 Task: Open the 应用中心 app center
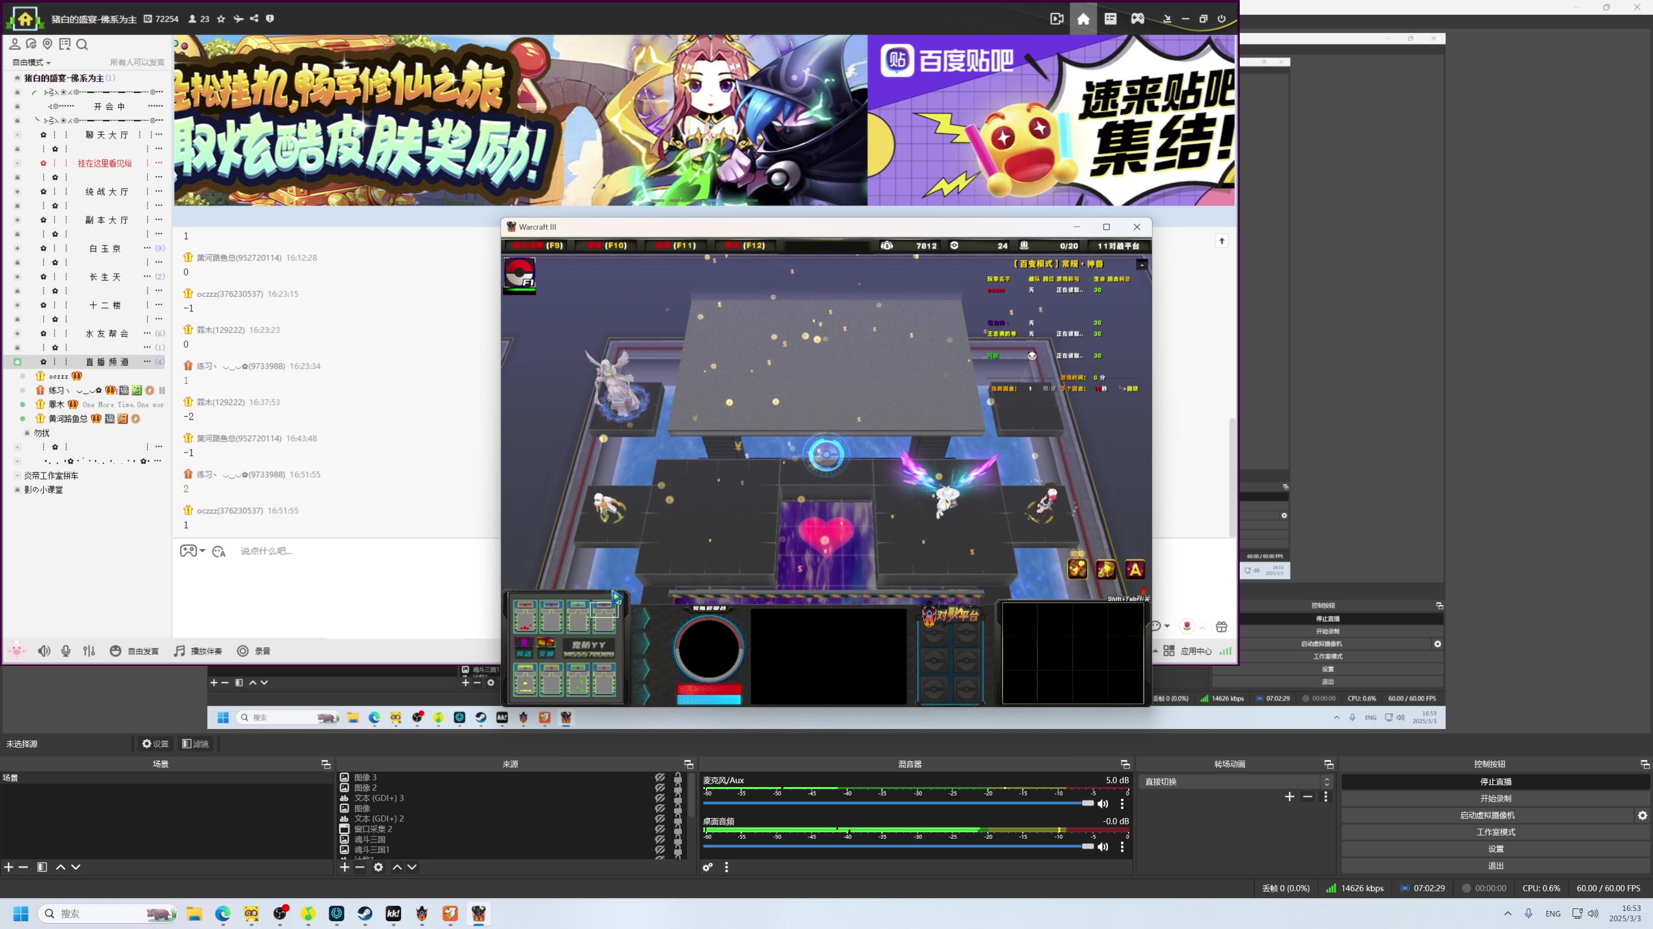(x=1188, y=651)
